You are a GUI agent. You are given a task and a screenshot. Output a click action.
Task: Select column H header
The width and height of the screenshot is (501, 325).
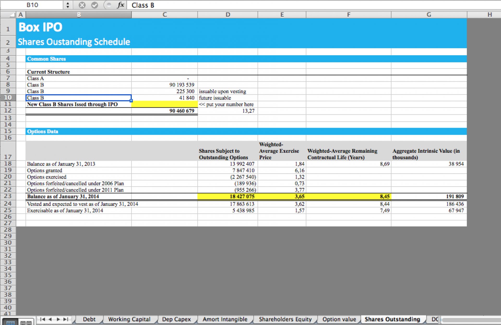(490, 15)
